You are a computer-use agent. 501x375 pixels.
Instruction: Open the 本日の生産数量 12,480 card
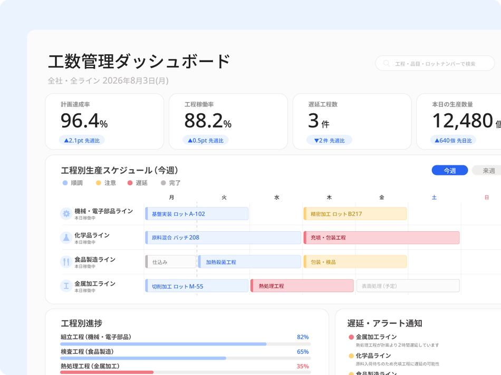459,122
